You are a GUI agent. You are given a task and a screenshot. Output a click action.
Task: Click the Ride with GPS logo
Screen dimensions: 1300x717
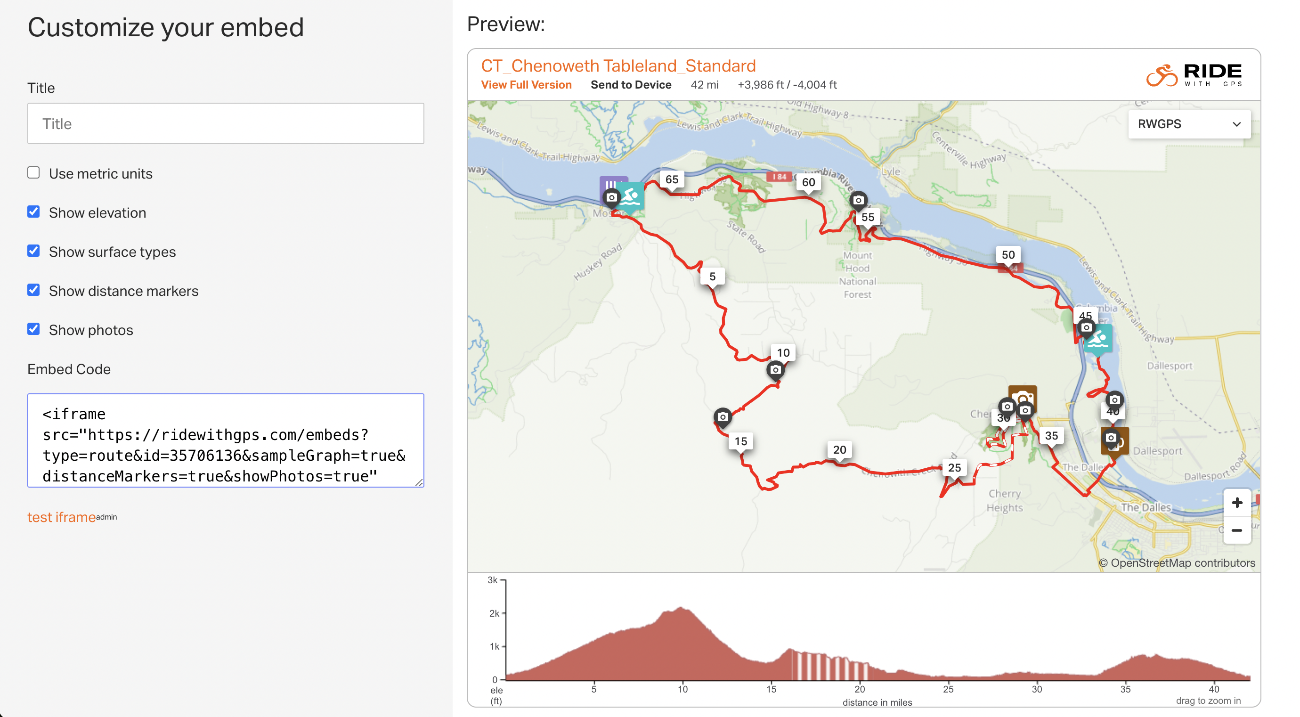1194,75
